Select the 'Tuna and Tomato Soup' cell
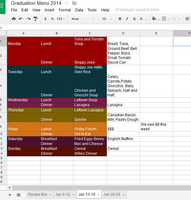This screenshot has width=191, height=200. (x=90, y=42)
